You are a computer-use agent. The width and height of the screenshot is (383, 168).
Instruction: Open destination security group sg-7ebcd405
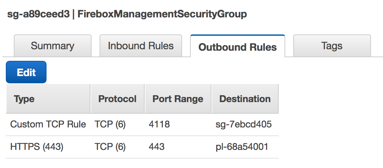tap(243, 125)
